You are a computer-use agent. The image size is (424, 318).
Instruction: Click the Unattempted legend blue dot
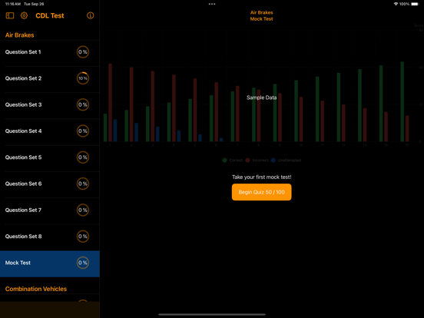pos(273,161)
